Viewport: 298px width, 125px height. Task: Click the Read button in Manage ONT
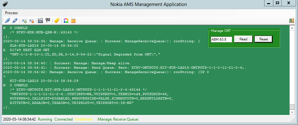(x=243, y=39)
